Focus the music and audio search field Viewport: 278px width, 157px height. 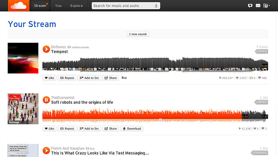pyautogui.click(x=126, y=6)
